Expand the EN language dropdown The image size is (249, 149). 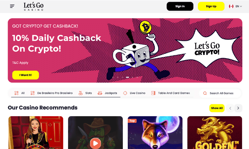(x=238, y=6)
